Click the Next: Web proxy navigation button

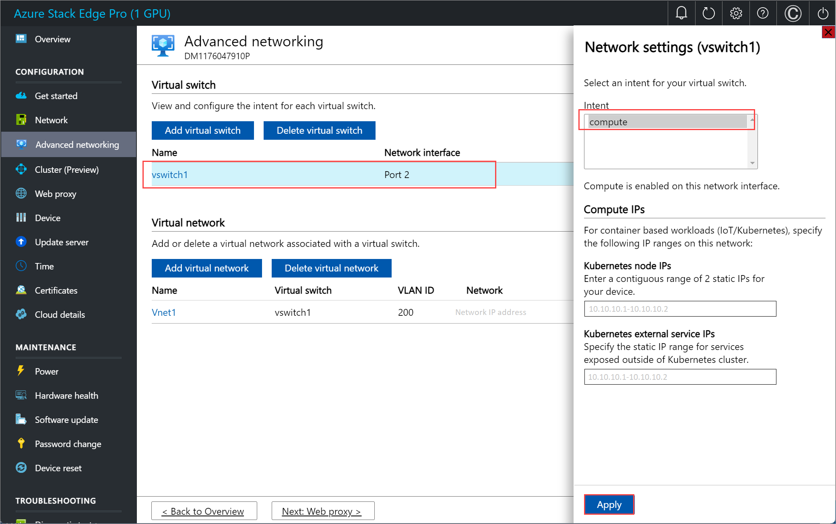[323, 510]
